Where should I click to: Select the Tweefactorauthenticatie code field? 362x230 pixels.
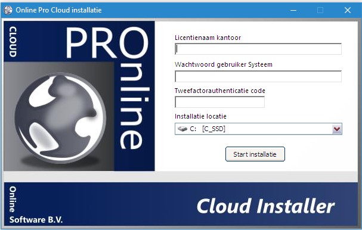(220, 102)
